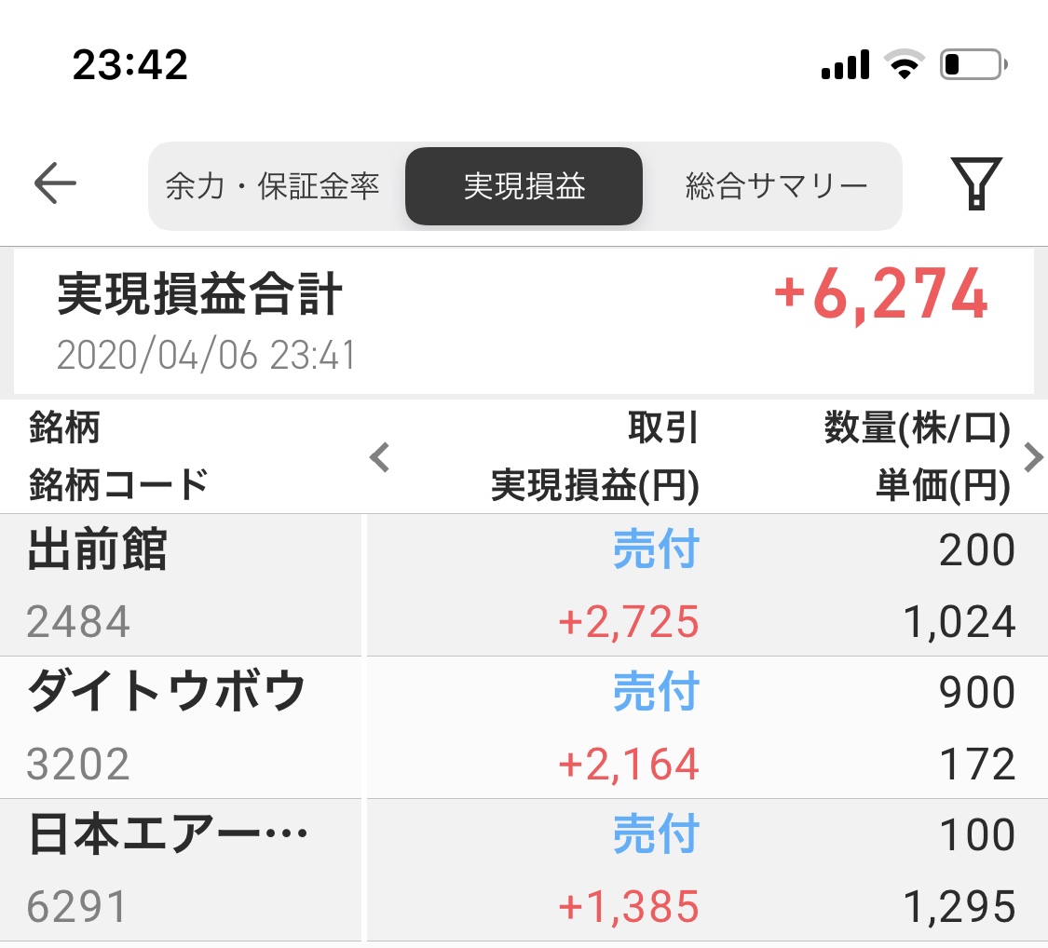Tap the back arrow icon
The width and height of the screenshot is (1048, 948).
(55, 183)
